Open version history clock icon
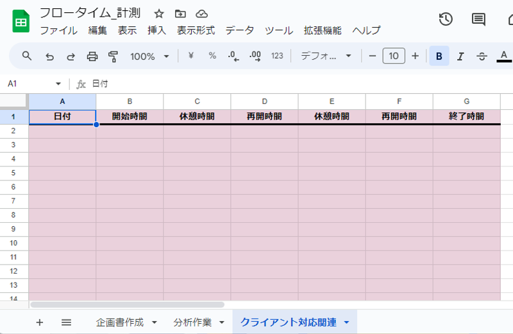The height and width of the screenshot is (334, 513). [x=446, y=19]
